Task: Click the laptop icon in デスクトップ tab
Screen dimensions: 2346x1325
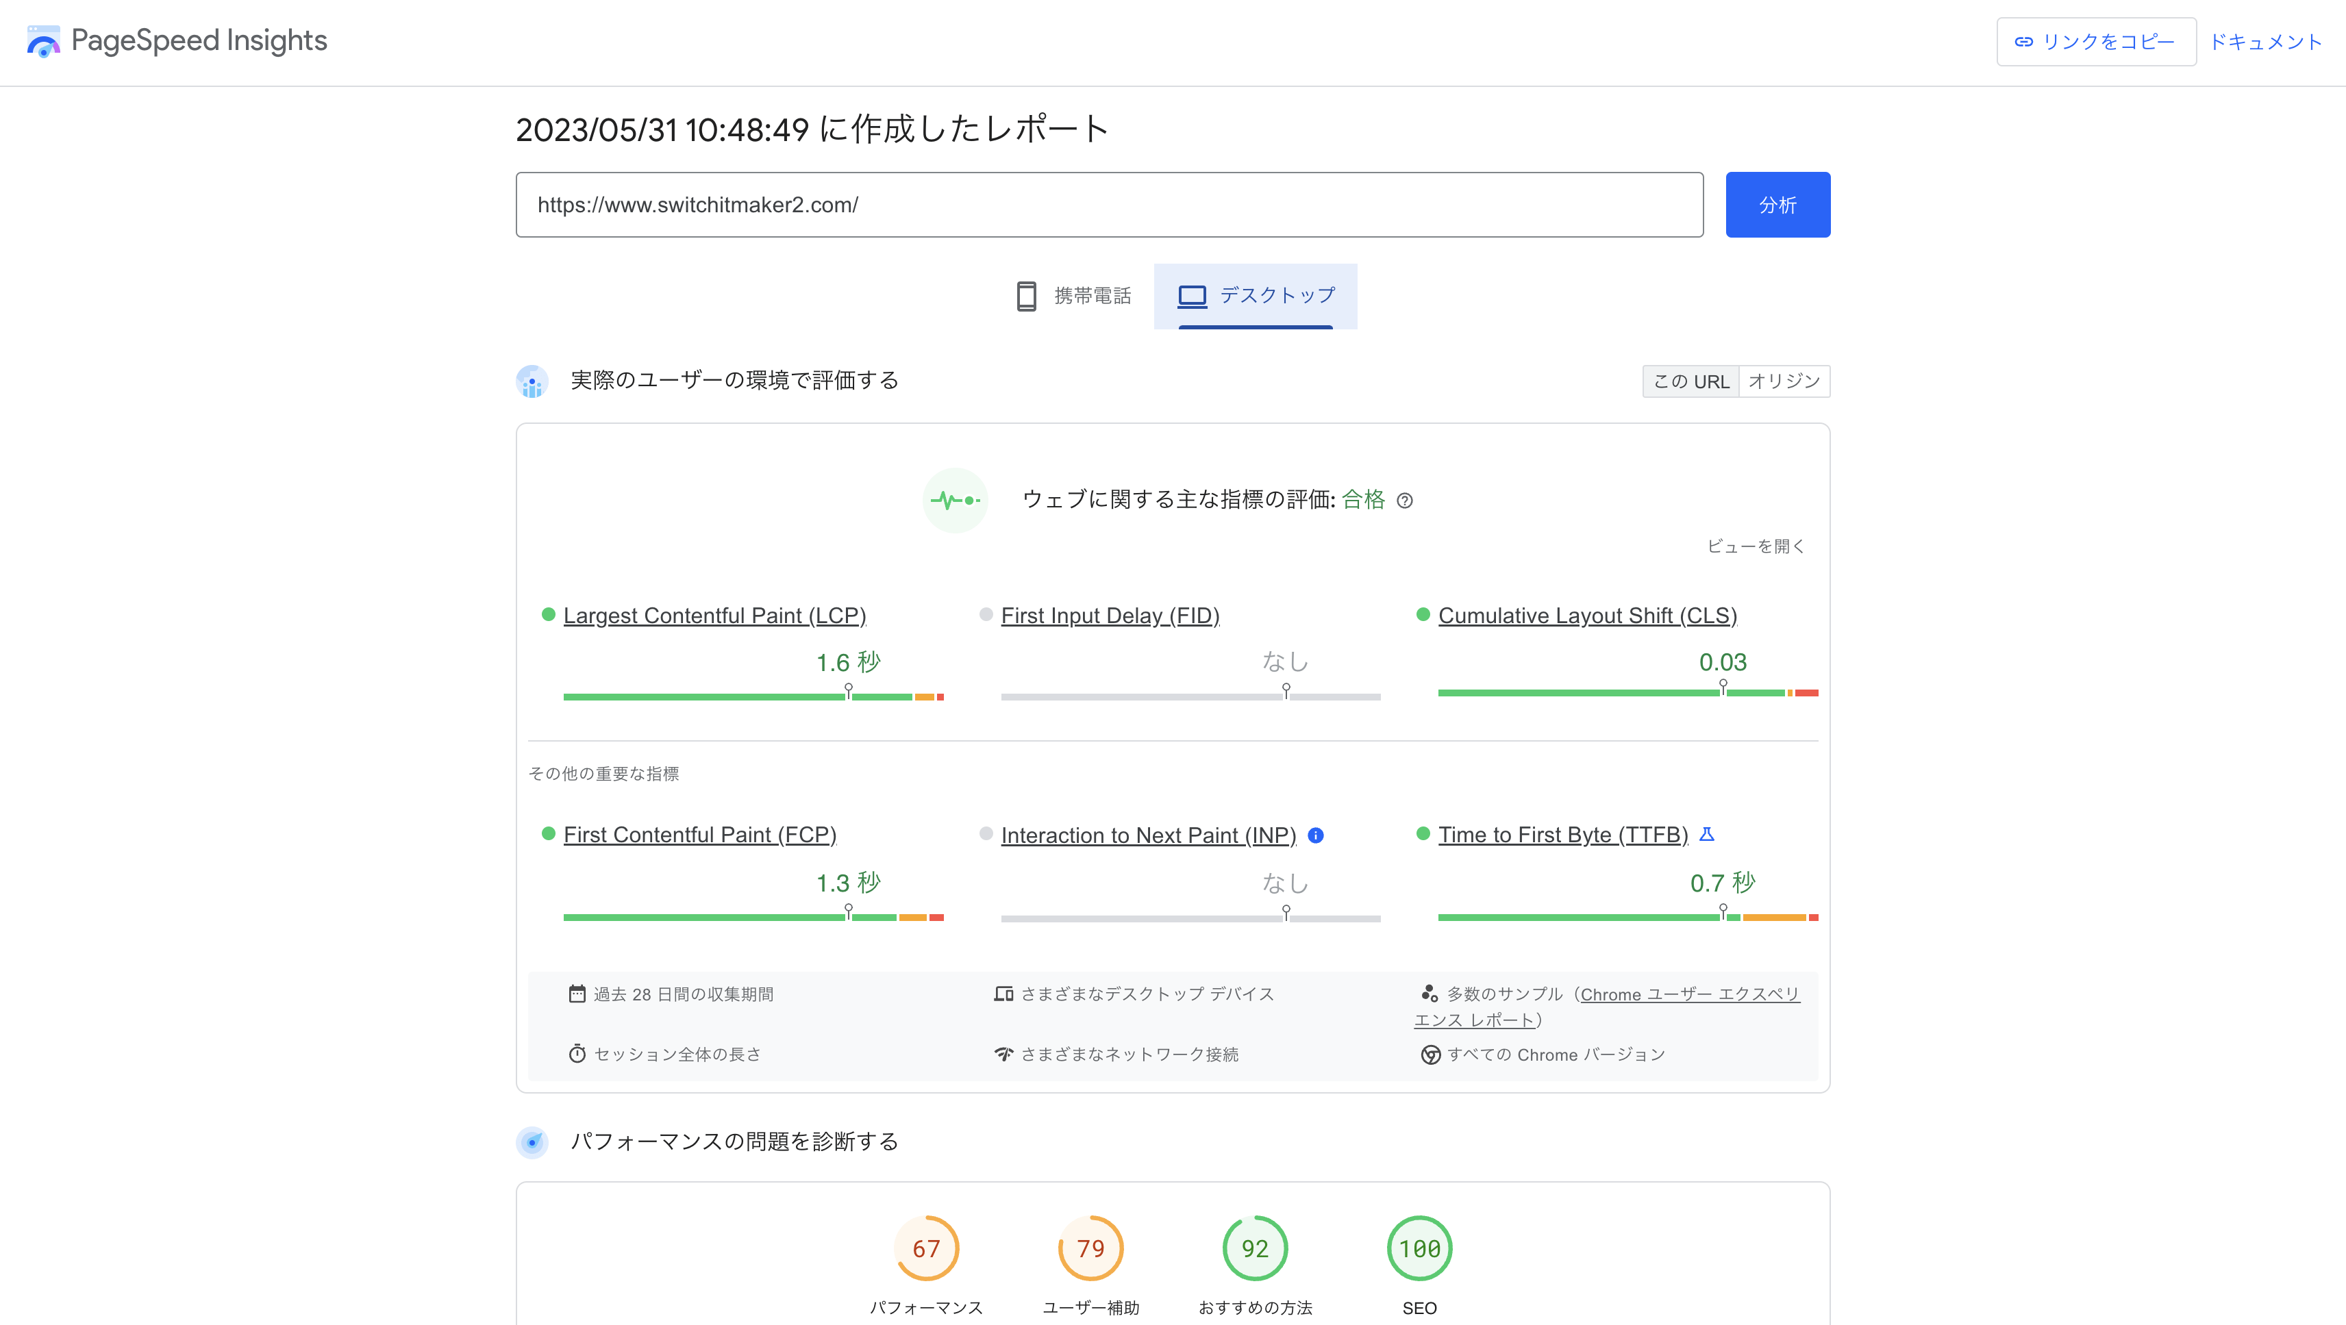Action: tap(1192, 296)
